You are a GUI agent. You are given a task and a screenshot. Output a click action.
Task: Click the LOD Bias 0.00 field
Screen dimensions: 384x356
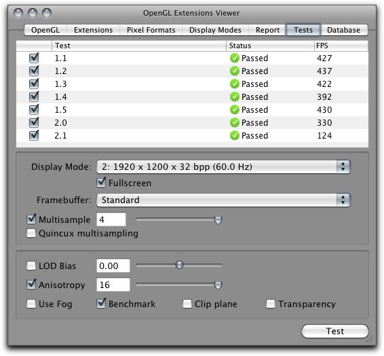click(x=113, y=266)
